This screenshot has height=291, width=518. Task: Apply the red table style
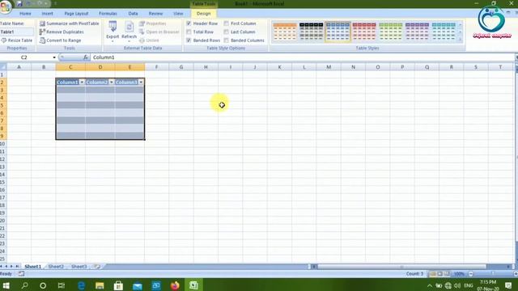(364, 32)
